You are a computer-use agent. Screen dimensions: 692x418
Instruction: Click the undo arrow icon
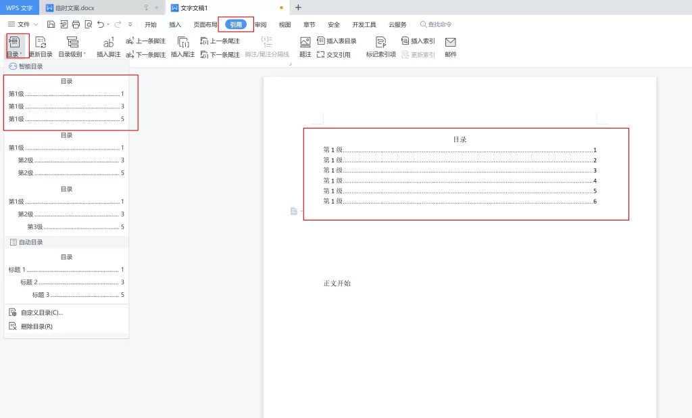(x=101, y=24)
